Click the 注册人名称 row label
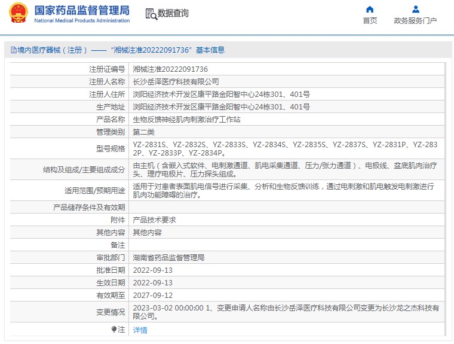Image resolution: width=454 pixels, height=344 pixels. pos(107,82)
